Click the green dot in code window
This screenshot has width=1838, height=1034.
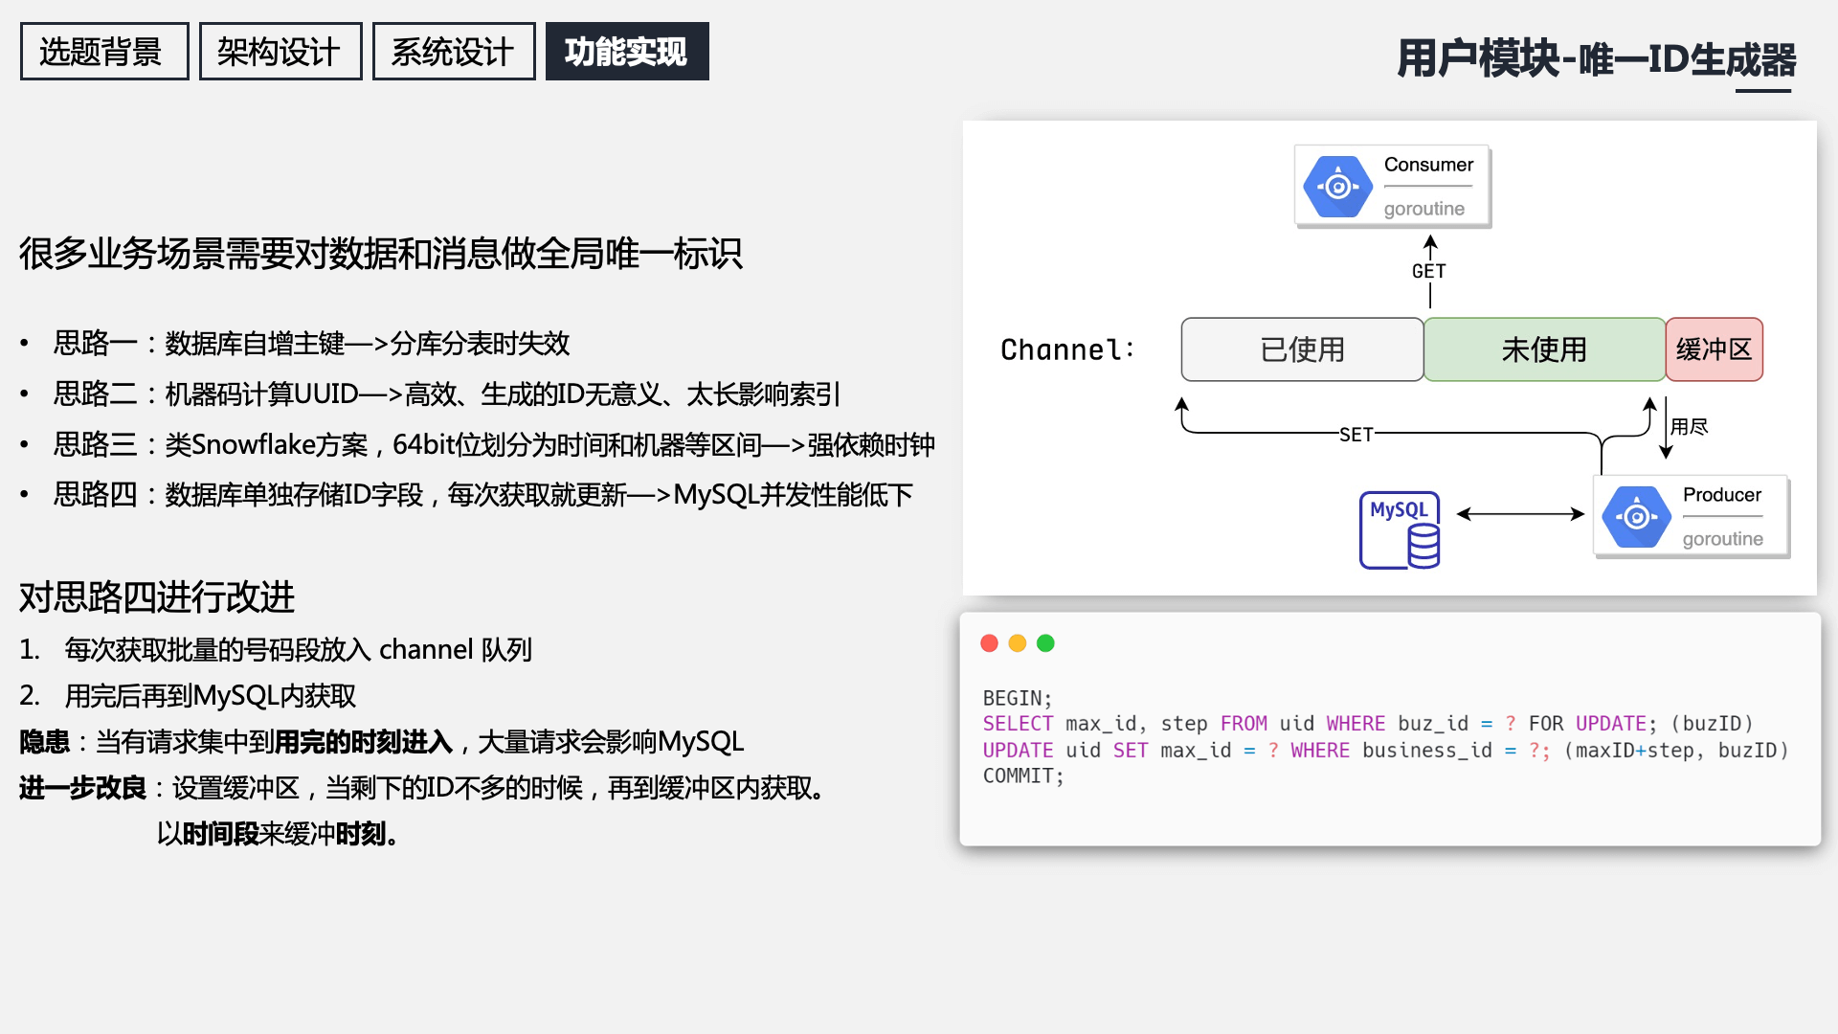point(1045,643)
